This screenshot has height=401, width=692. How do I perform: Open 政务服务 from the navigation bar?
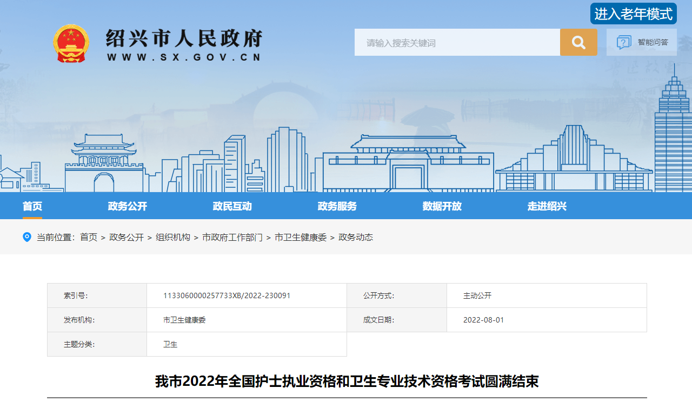coord(337,206)
